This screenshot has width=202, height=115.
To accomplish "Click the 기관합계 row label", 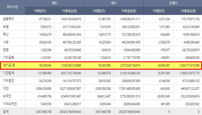I will point(9,73).
